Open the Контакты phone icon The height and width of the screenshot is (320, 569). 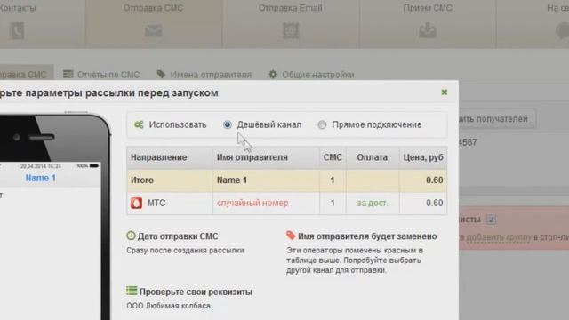point(18,31)
